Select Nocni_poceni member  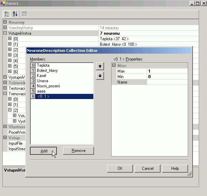click(x=48, y=86)
